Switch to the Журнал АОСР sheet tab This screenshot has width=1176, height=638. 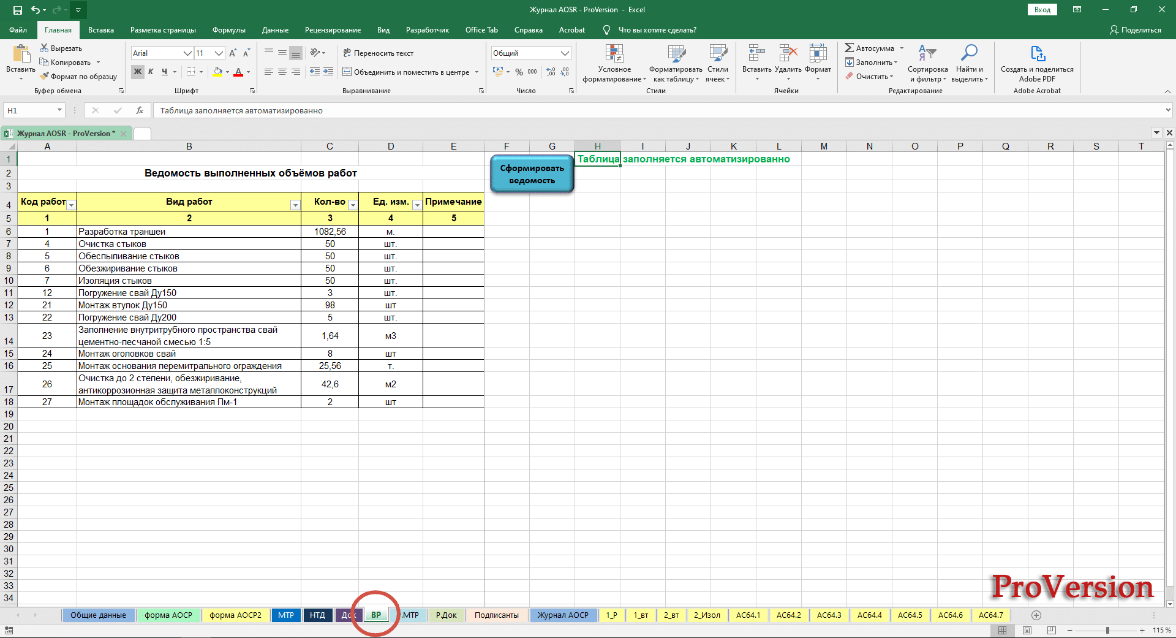click(x=562, y=615)
